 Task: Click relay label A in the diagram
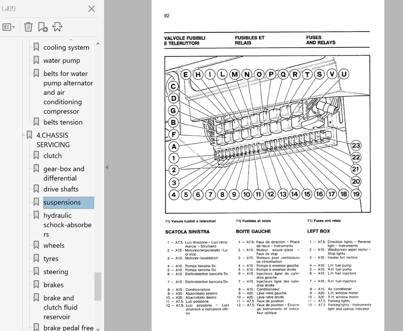(174, 147)
